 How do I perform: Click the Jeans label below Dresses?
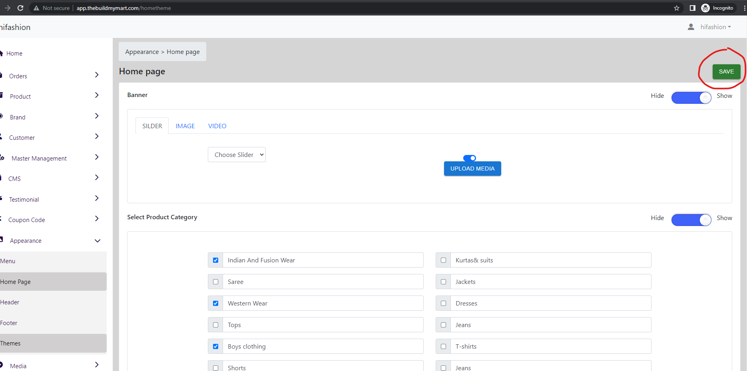point(463,325)
